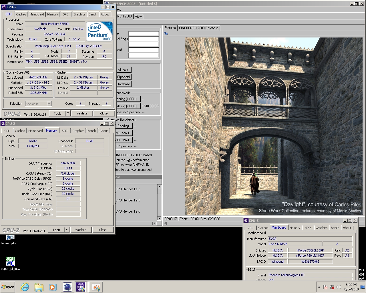The image size is (366, 293).
Task: Click the CINEBENCH 2003 title bar icon
Action: click(106, 3)
